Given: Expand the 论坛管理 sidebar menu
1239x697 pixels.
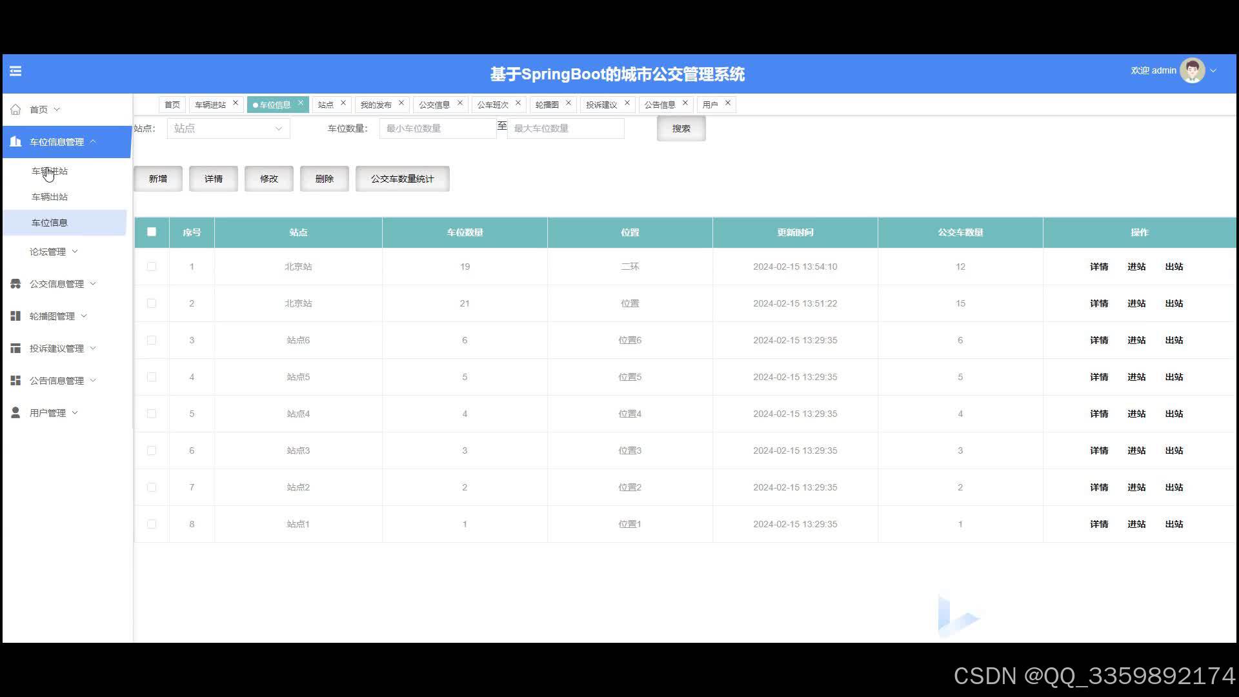Looking at the screenshot, I should pos(75,252).
